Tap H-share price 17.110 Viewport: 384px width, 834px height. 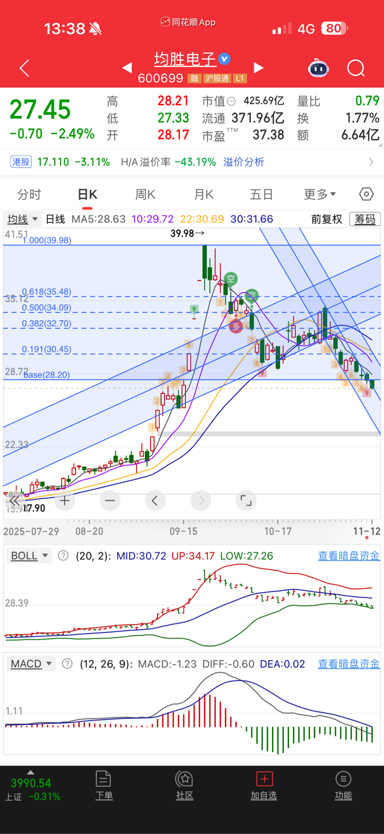coord(53,162)
